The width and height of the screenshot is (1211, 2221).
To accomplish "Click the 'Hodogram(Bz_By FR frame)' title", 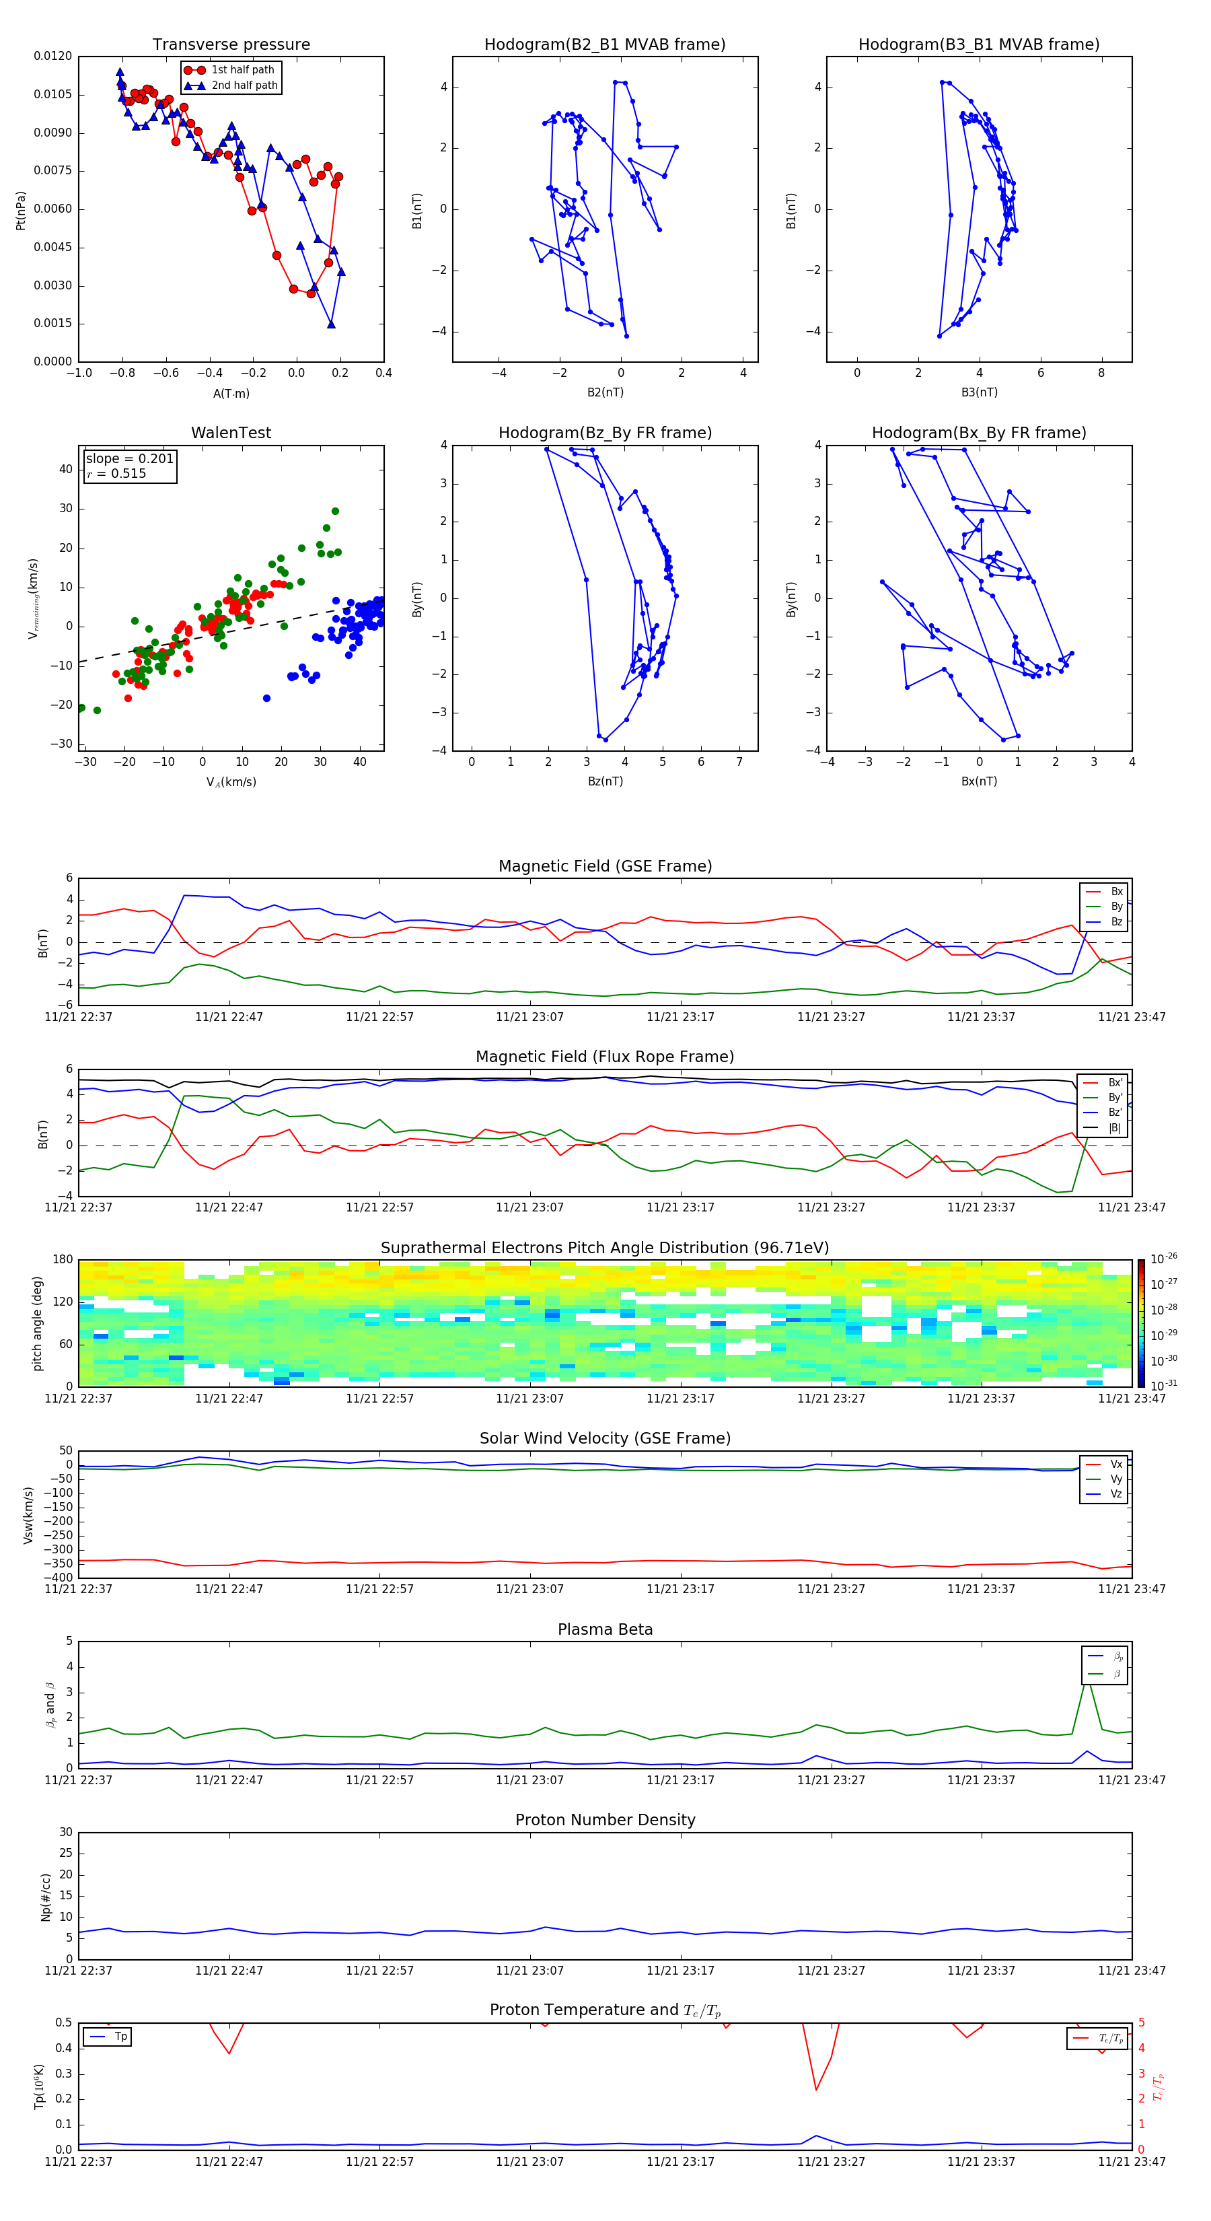I will (x=605, y=433).
